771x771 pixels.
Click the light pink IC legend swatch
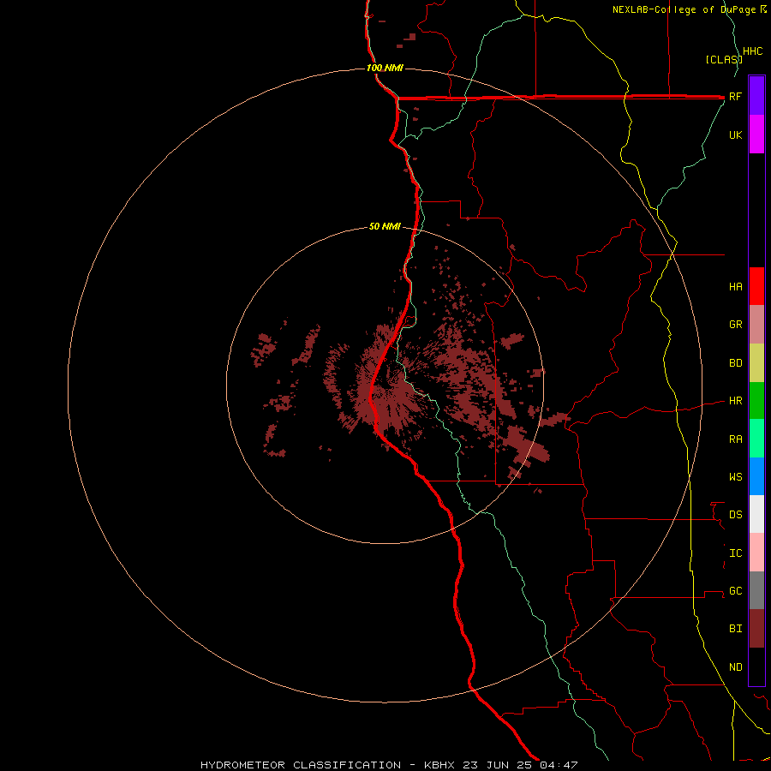click(756, 553)
